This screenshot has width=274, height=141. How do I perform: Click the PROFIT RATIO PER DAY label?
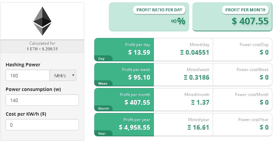click(x=159, y=10)
